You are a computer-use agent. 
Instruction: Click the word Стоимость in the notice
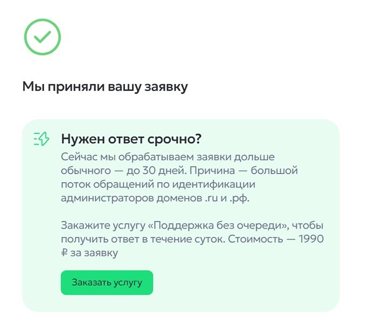[x=255, y=239]
